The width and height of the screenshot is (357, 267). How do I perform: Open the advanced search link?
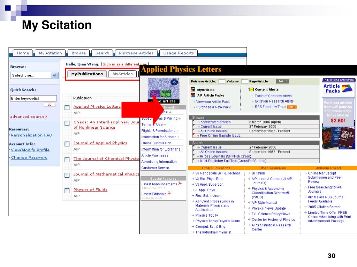29,116
